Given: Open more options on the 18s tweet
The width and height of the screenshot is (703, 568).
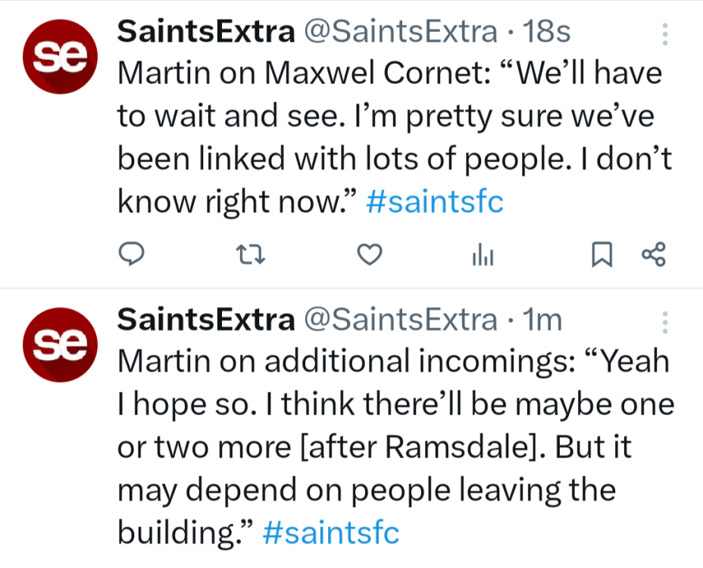Looking at the screenshot, I should (x=664, y=33).
